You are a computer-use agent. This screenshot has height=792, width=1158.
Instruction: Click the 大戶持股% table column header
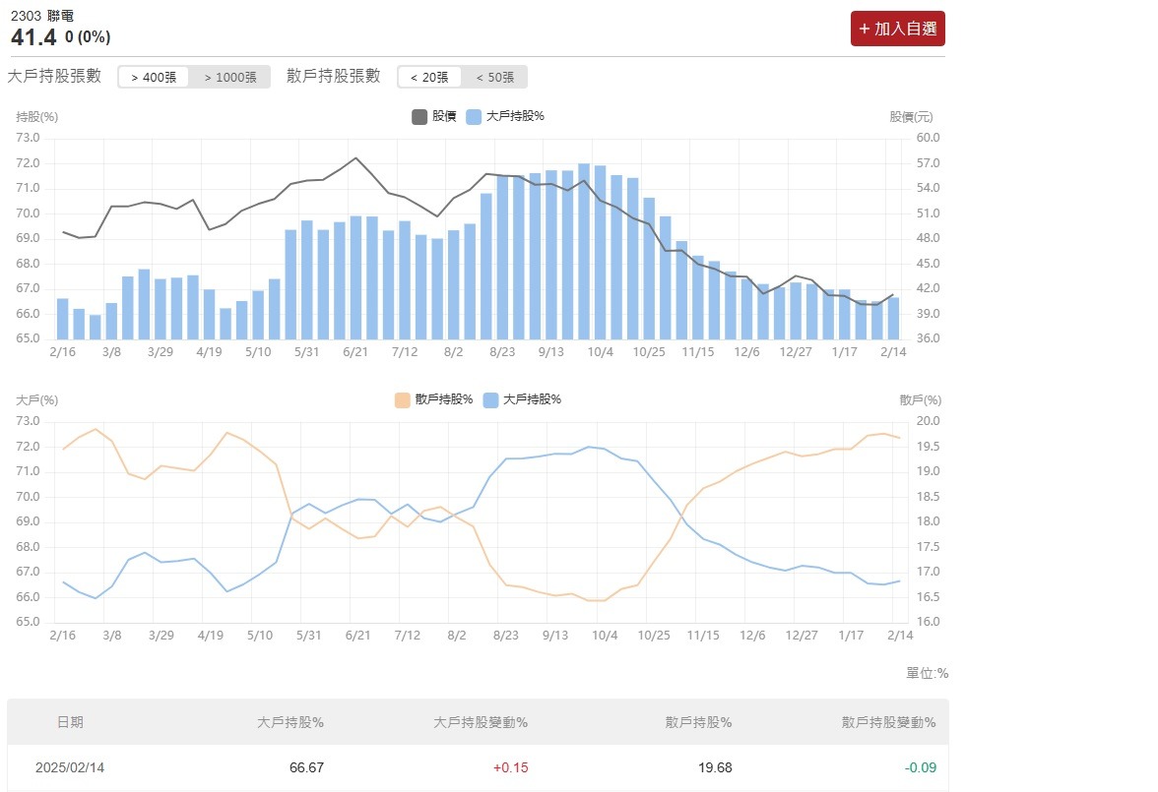(x=290, y=722)
